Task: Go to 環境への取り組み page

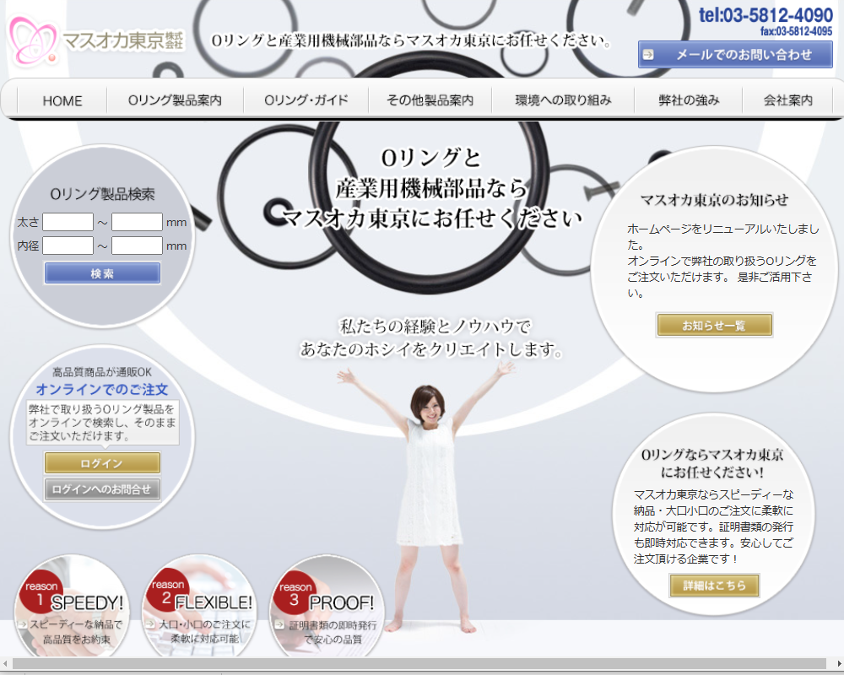Action: [x=563, y=100]
